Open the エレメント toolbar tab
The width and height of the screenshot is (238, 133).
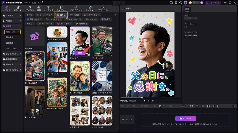[x=61, y=9]
